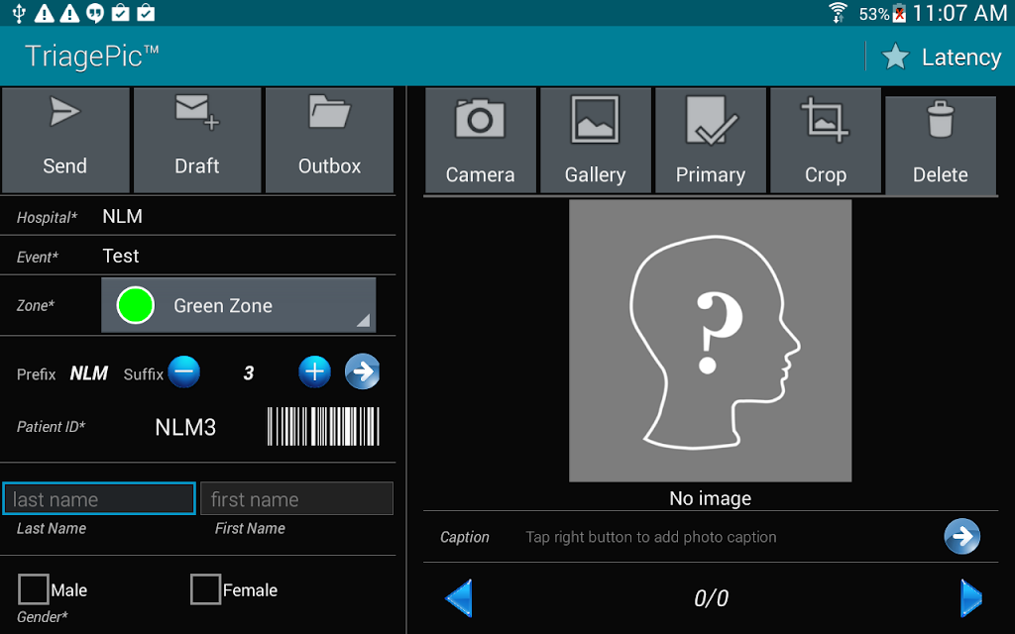Tap the first warning triangle notification icon

coord(44,13)
